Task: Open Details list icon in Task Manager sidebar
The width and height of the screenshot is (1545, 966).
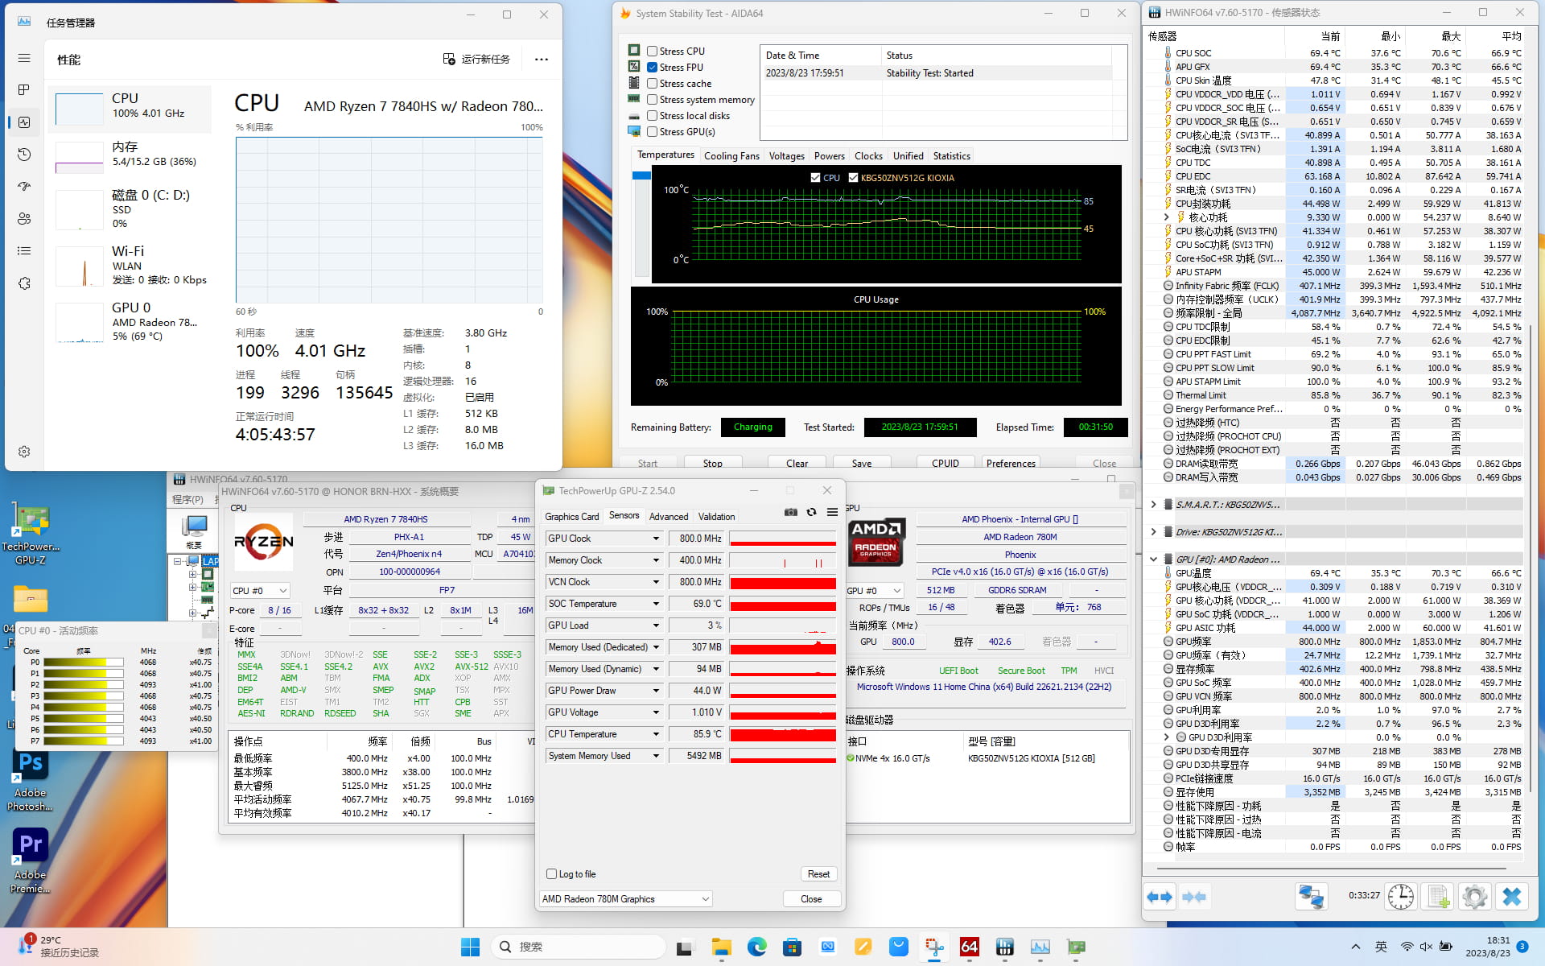Action: click(24, 250)
